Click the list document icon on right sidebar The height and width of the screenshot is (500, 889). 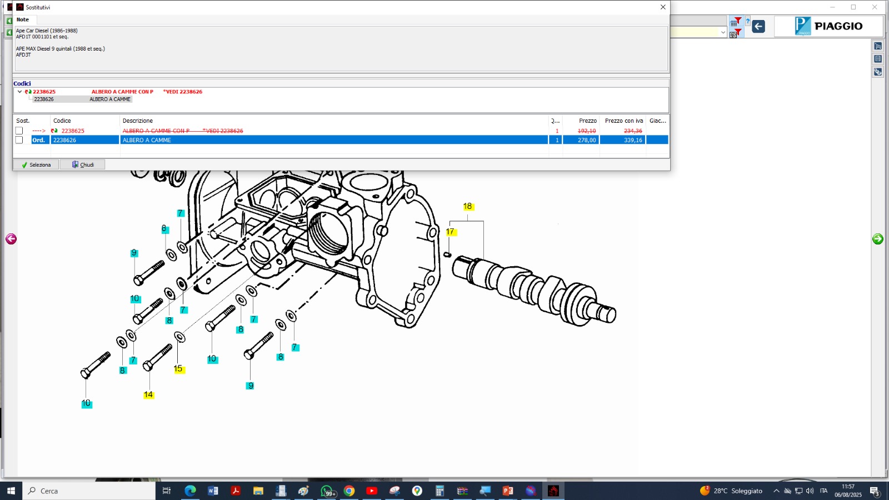pyautogui.click(x=878, y=59)
